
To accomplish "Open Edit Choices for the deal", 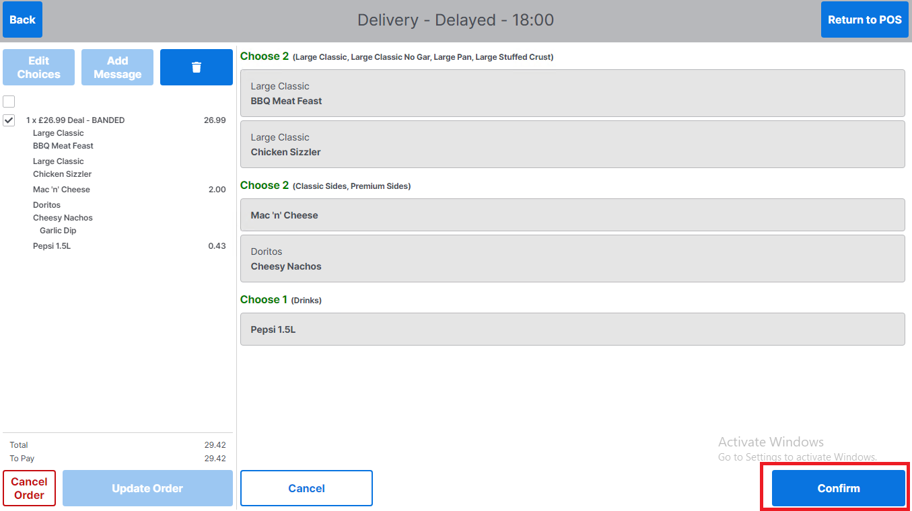I will (x=38, y=67).
